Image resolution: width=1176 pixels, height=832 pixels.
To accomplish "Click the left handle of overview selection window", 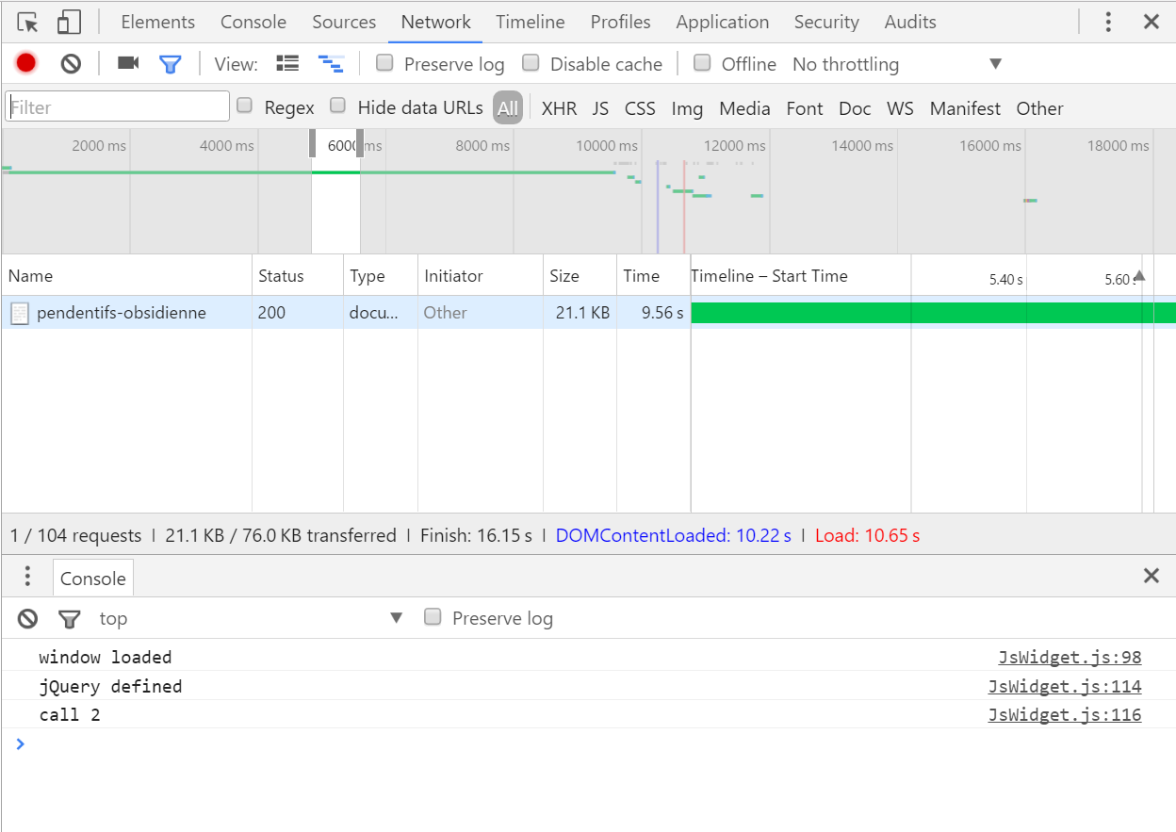I will tap(313, 143).
